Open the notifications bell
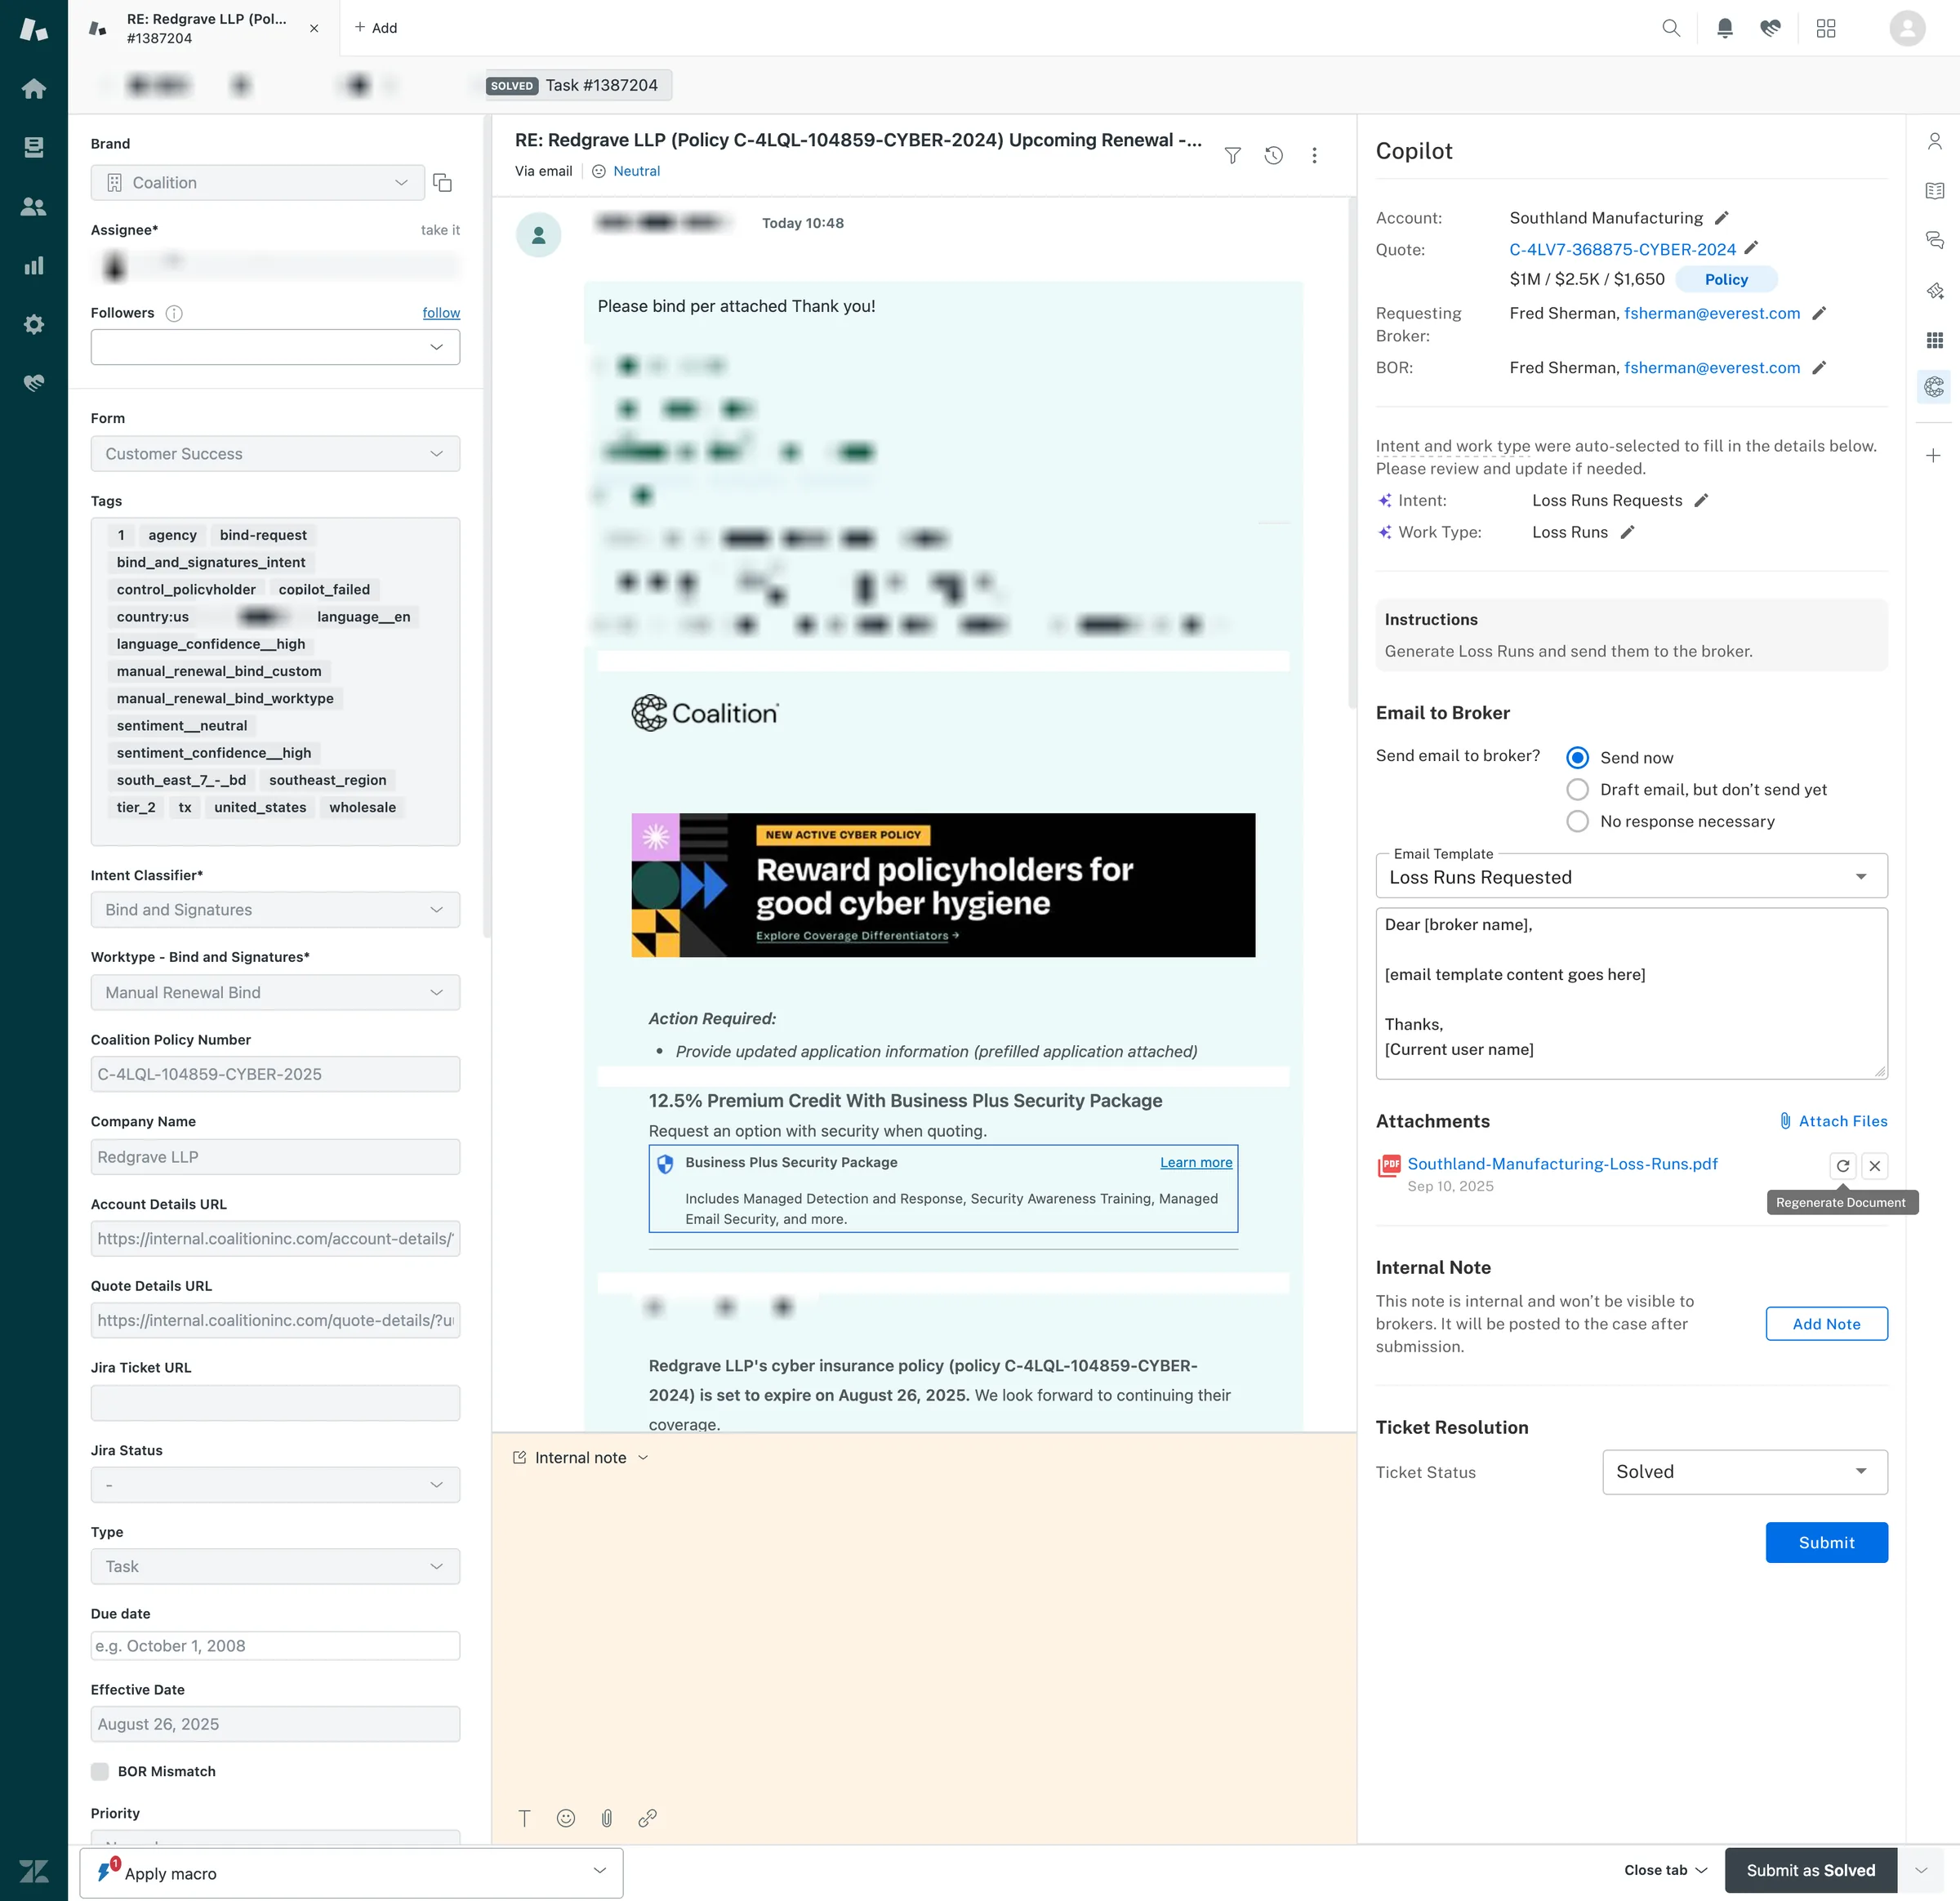 [1725, 28]
